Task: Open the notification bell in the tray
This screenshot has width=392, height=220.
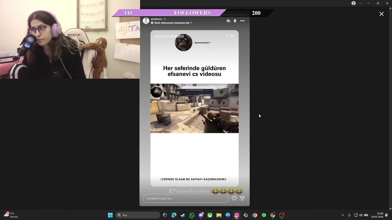Action: click(x=386, y=215)
